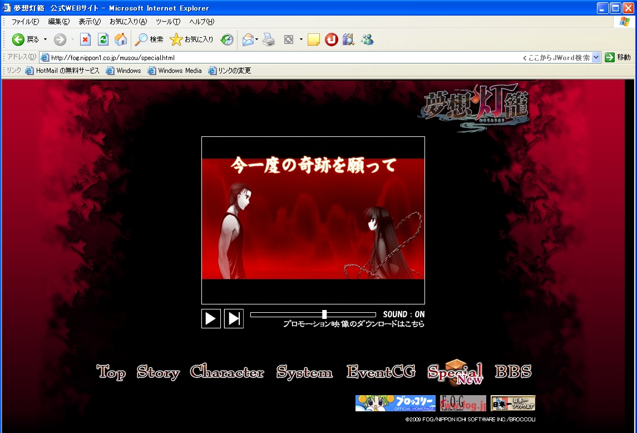Open the ヘルプ(H) menu

pyautogui.click(x=202, y=22)
